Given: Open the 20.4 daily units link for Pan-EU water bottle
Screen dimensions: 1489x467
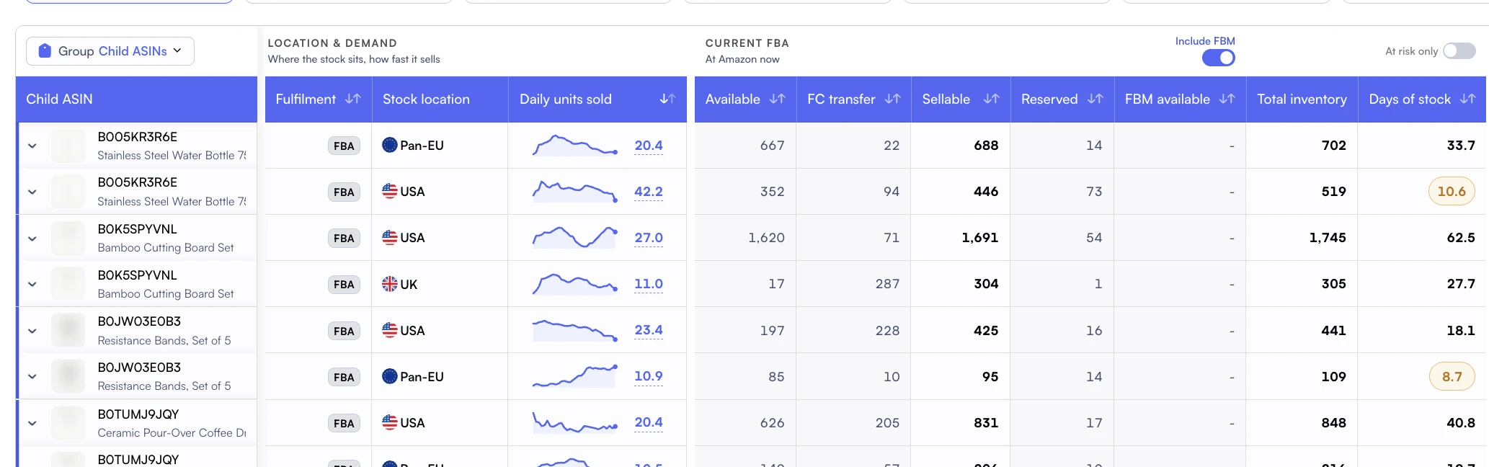Looking at the screenshot, I should pyautogui.click(x=648, y=146).
